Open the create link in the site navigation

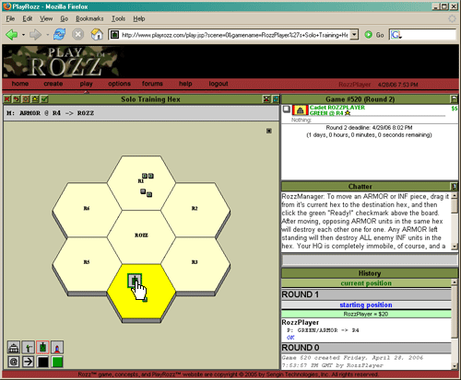pyautogui.click(x=53, y=84)
